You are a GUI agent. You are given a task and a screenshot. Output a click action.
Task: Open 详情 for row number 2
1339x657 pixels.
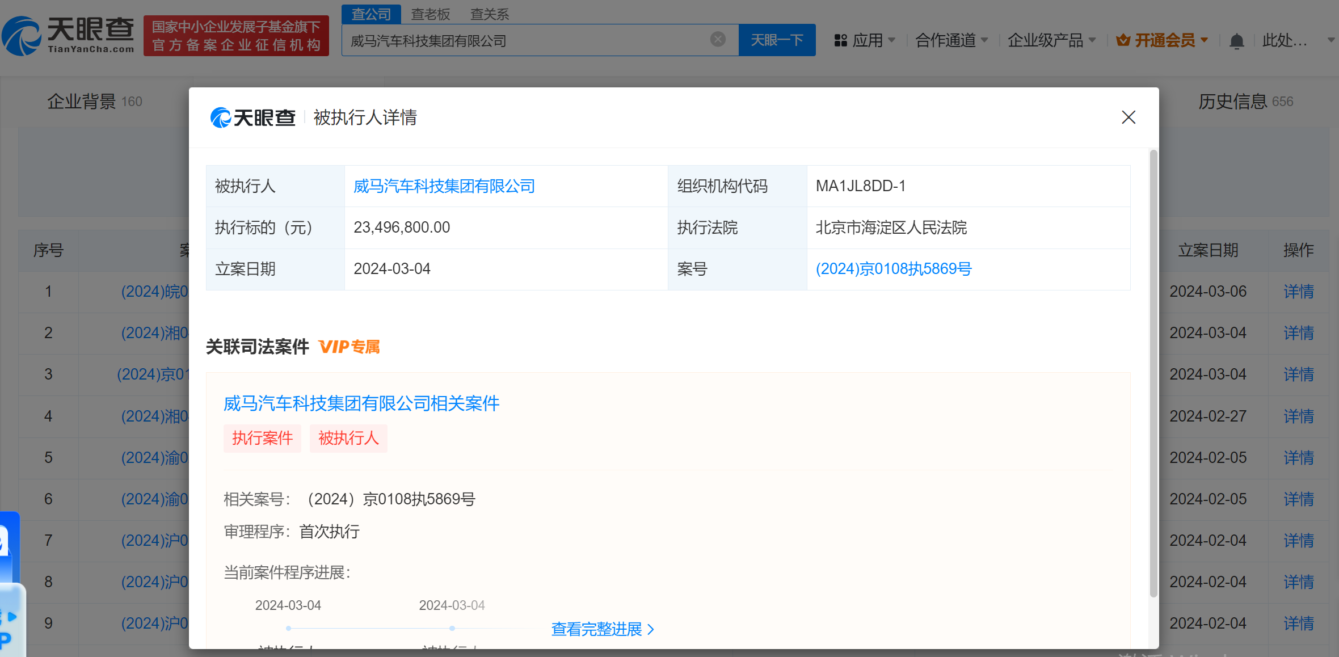[x=1299, y=333]
